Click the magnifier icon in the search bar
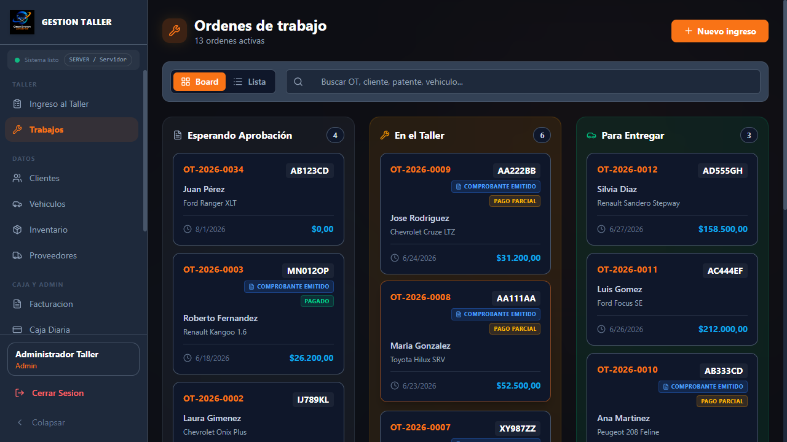Viewport: 787px width, 442px height. pos(298,82)
